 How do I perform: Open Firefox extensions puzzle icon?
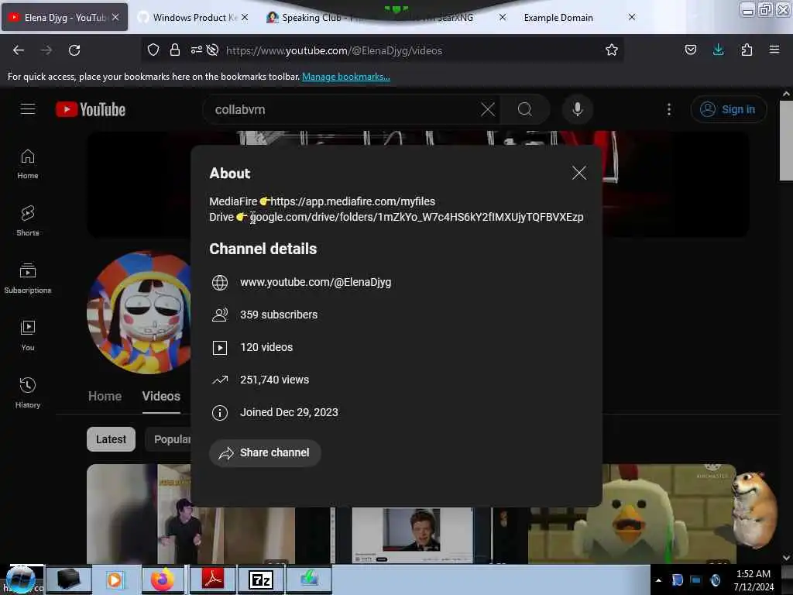[x=747, y=50]
